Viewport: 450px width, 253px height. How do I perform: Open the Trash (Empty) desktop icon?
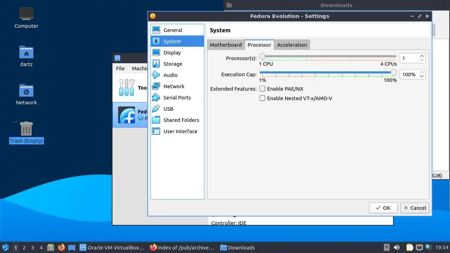[26, 129]
